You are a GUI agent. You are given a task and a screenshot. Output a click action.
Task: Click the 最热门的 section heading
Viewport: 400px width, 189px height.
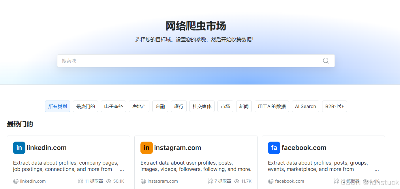point(20,124)
